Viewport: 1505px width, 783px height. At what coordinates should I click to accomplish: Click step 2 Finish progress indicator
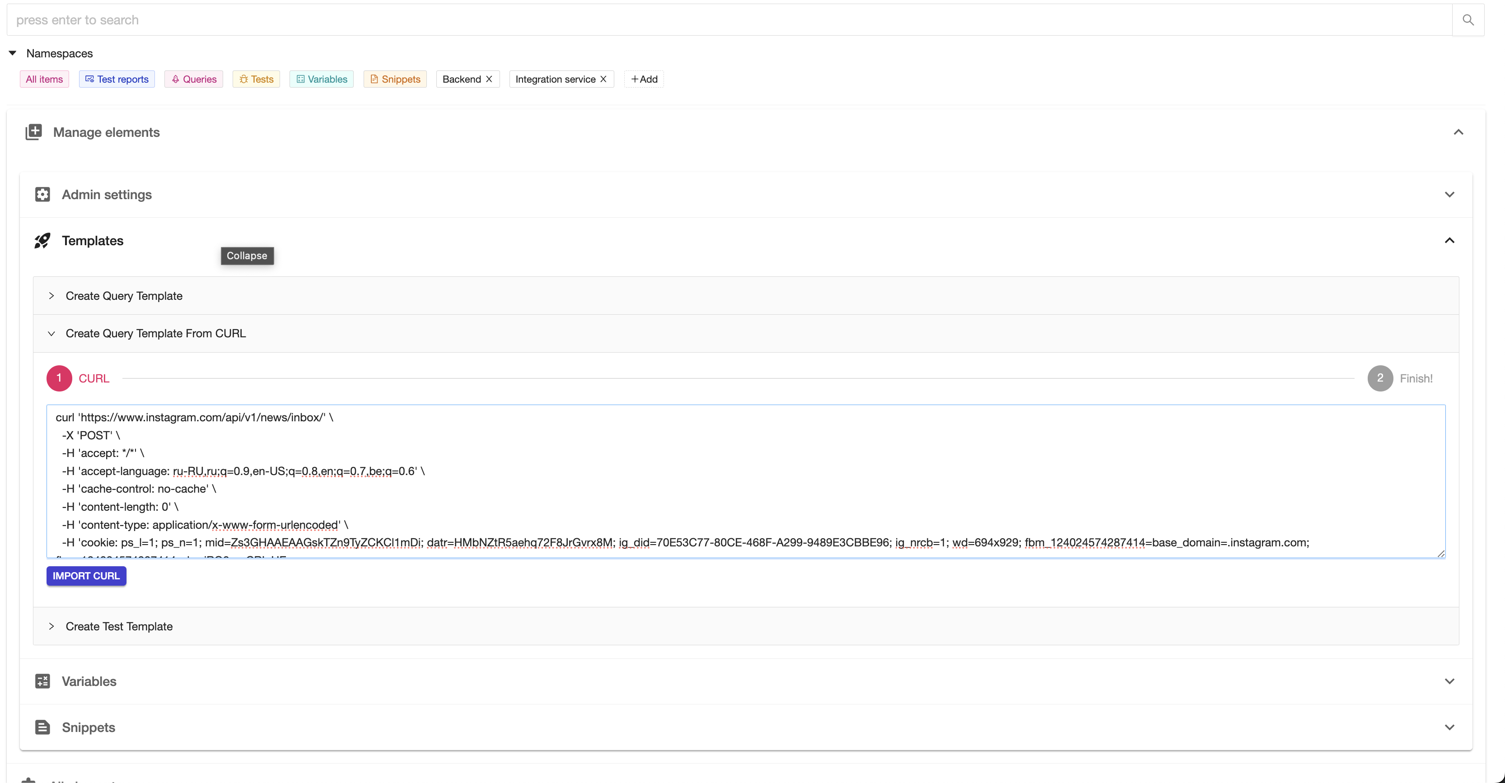(1380, 378)
